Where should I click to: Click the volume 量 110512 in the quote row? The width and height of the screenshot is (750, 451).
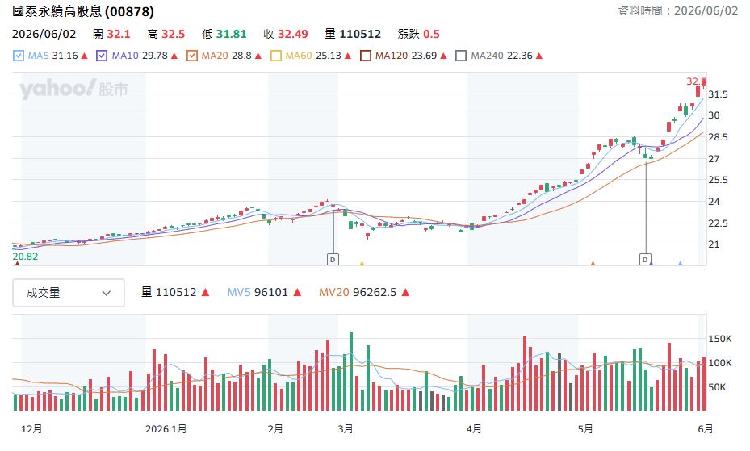353,35
